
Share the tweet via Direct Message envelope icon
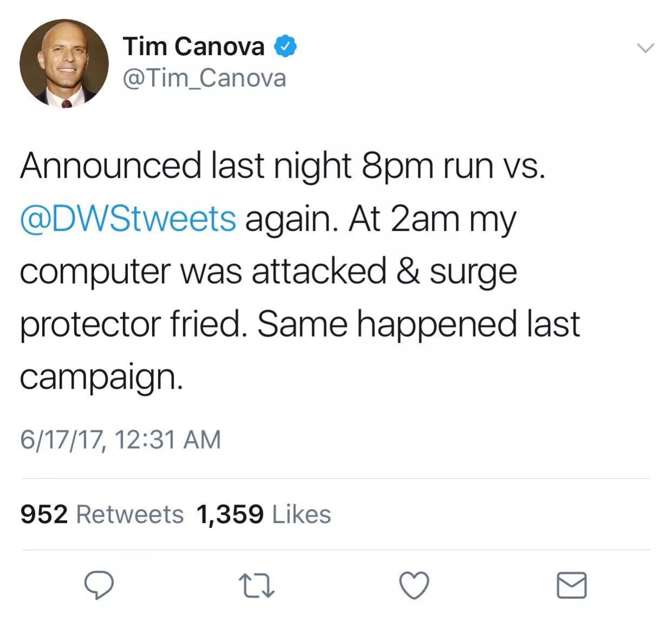572,586
